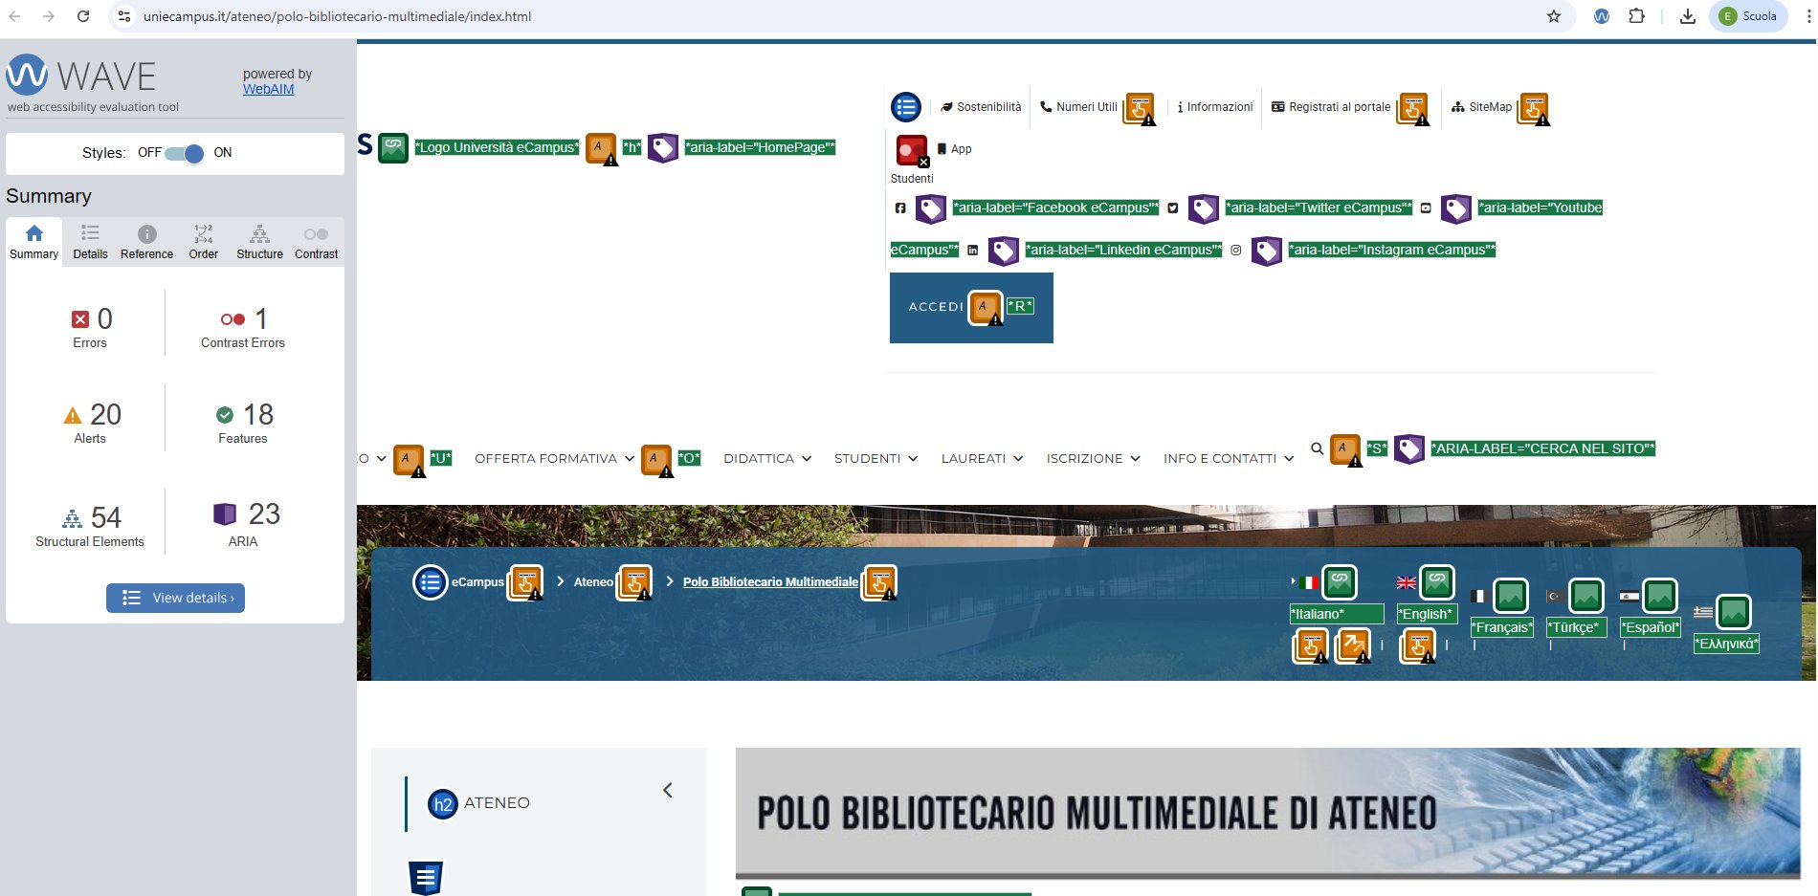Expand the OFFERTA FORMATIVA menu

click(x=554, y=459)
